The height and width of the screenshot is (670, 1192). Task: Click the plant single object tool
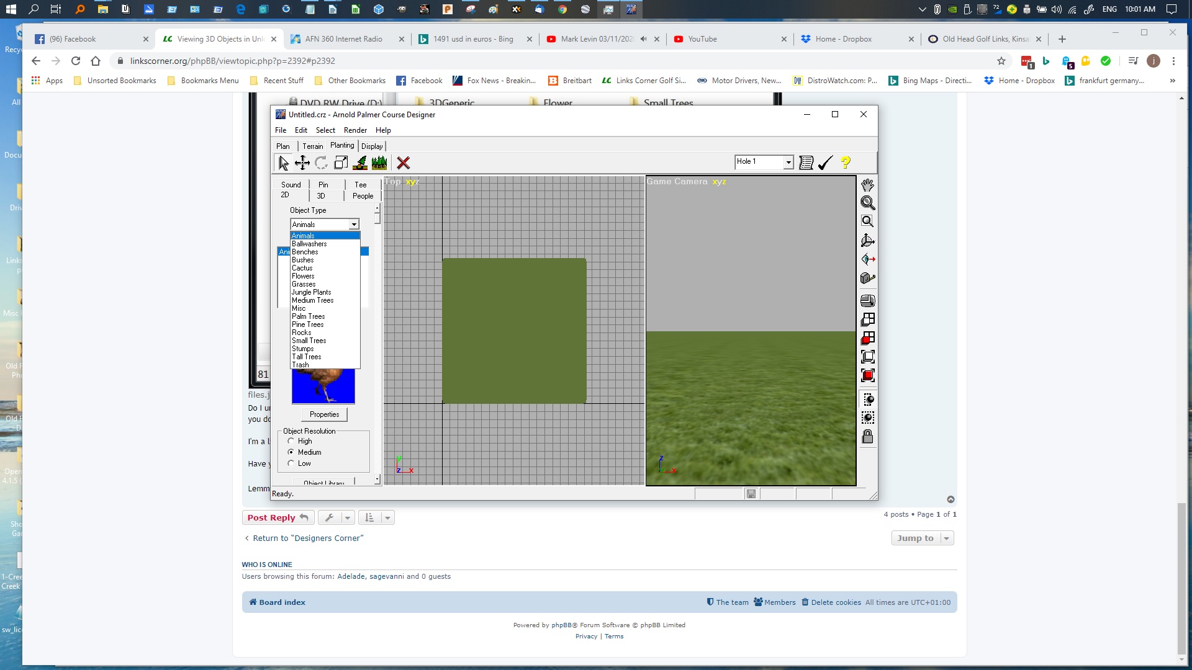[360, 163]
